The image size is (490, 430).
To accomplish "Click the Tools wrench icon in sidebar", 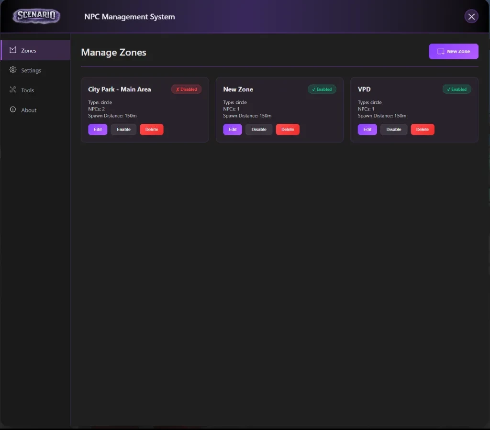I will [13, 89].
